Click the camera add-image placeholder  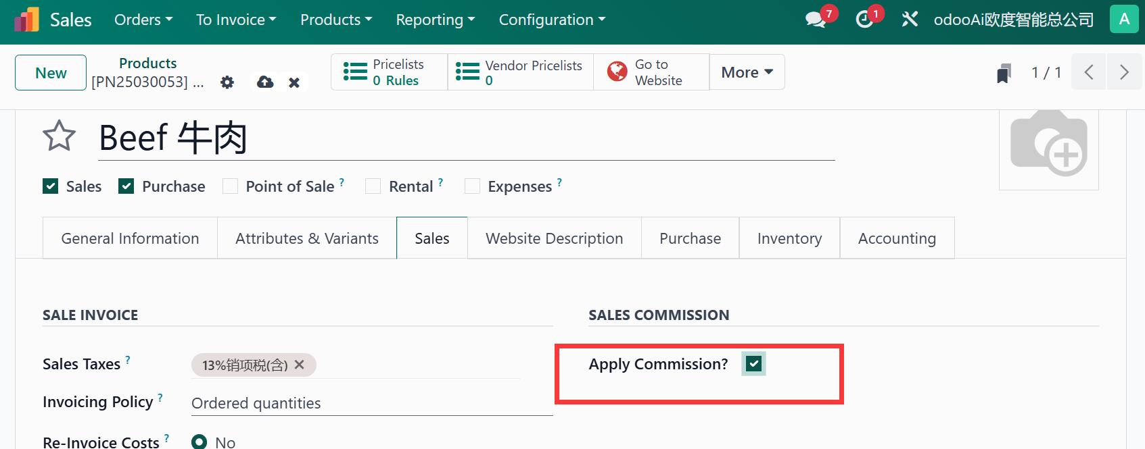[x=1048, y=145]
